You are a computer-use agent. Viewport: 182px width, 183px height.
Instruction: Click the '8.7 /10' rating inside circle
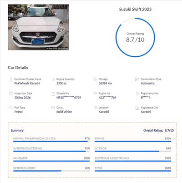click(x=135, y=40)
